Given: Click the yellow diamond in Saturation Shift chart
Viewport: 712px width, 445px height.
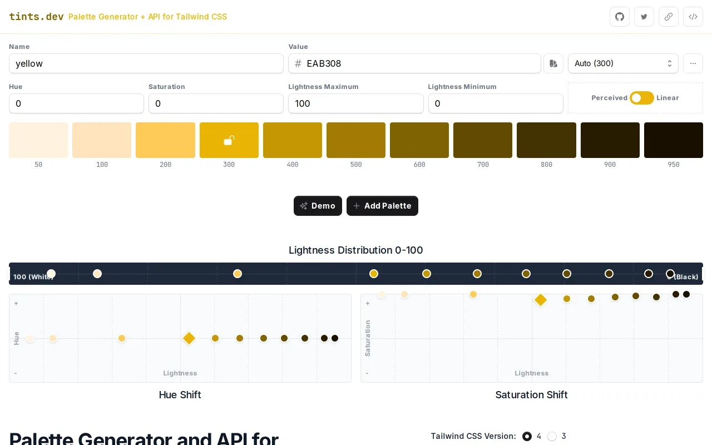Looking at the screenshot, I should (x=541, y=300).
